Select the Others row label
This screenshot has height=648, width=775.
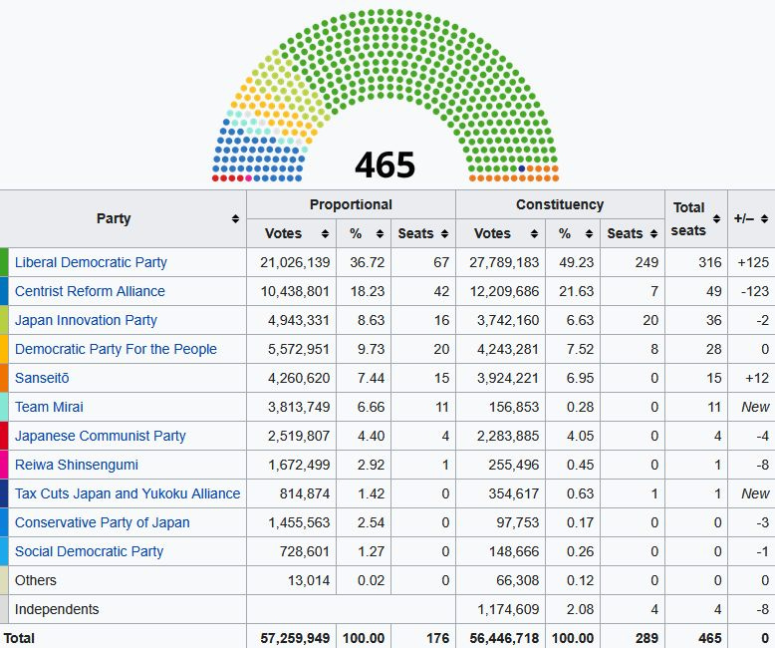pos(36,580)
